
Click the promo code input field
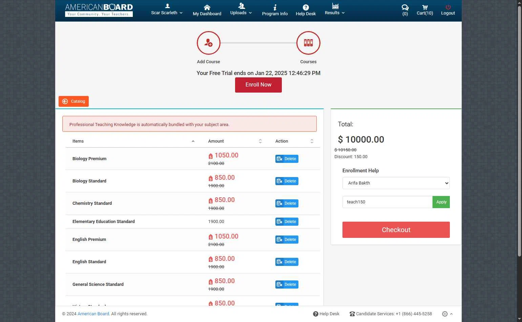point(388,202)
